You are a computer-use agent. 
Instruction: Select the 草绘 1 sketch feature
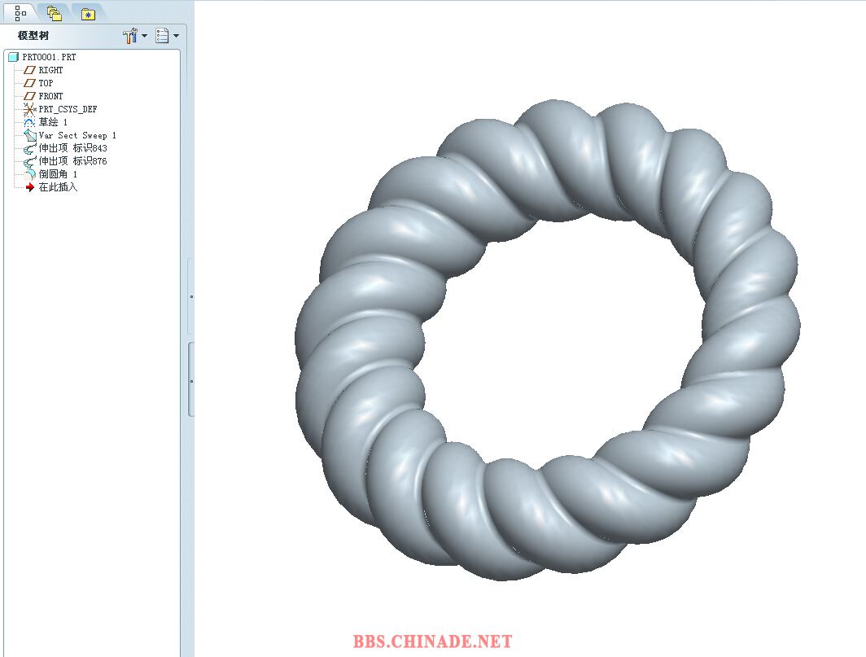[53, 122]
